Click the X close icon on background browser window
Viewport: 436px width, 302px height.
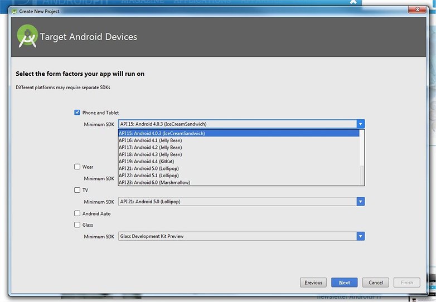tap(353, 2)
